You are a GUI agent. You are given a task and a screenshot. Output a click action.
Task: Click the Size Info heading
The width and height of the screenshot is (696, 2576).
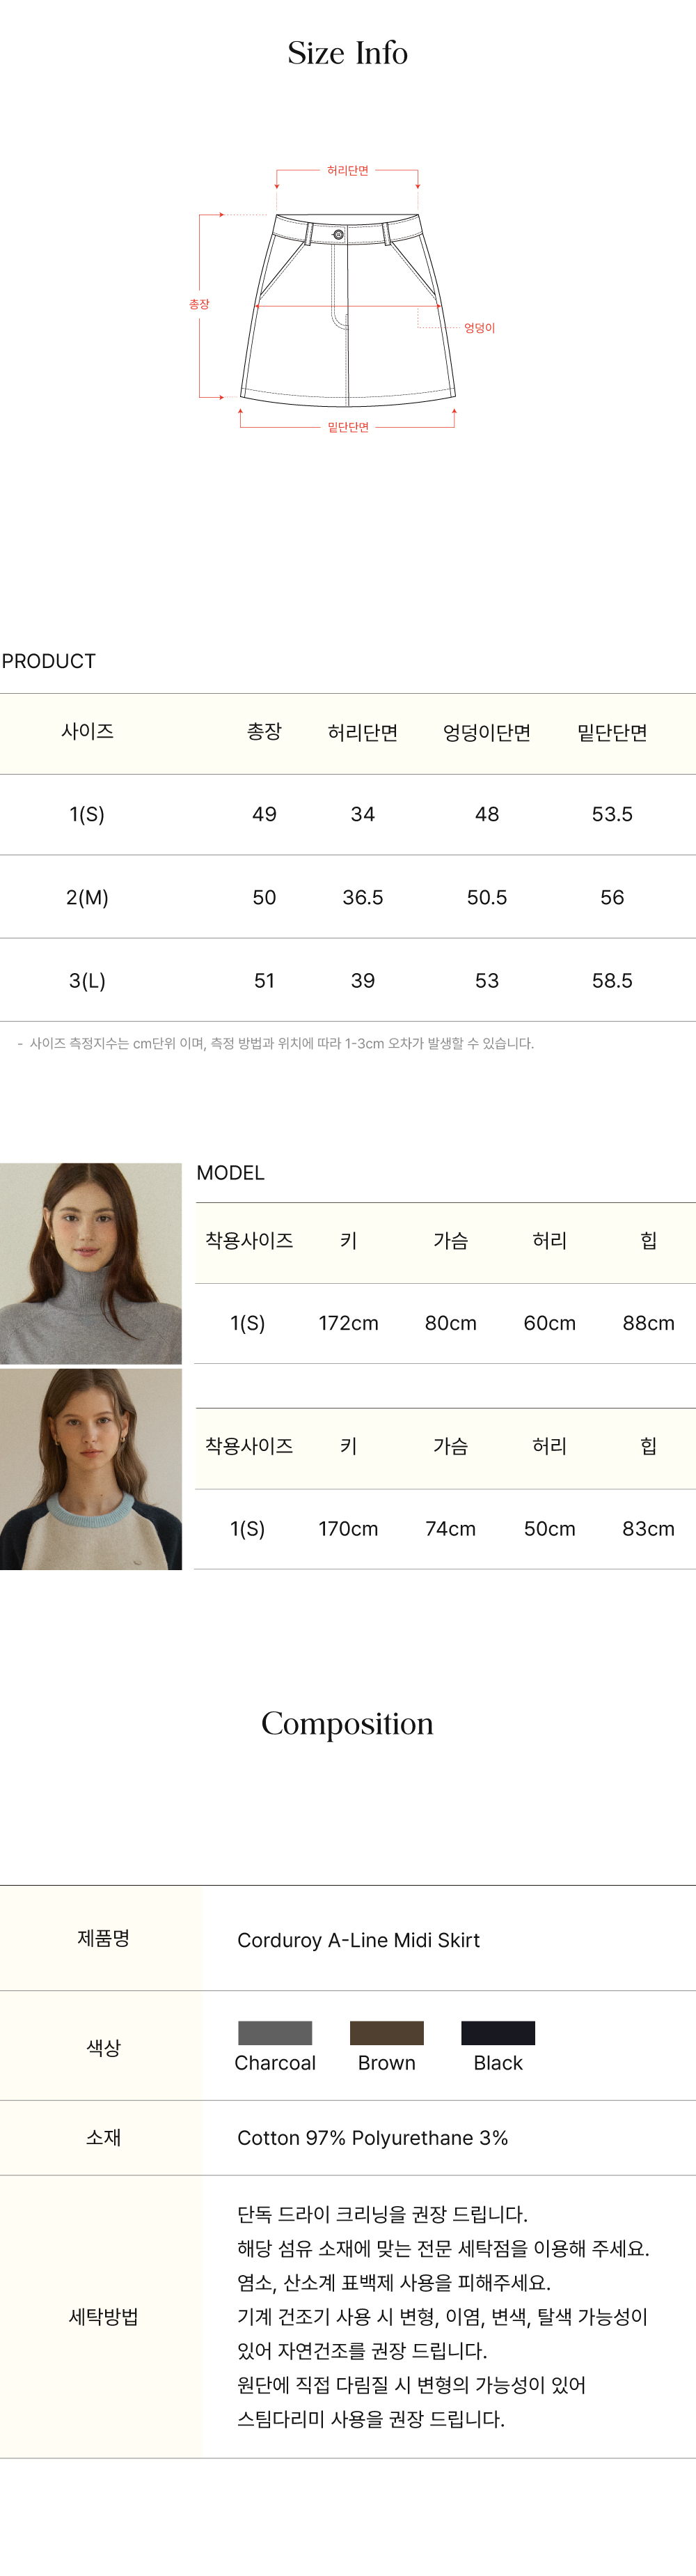tap(347, 53)
